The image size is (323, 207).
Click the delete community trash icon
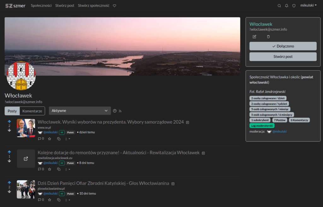click(x=268, y=37)
